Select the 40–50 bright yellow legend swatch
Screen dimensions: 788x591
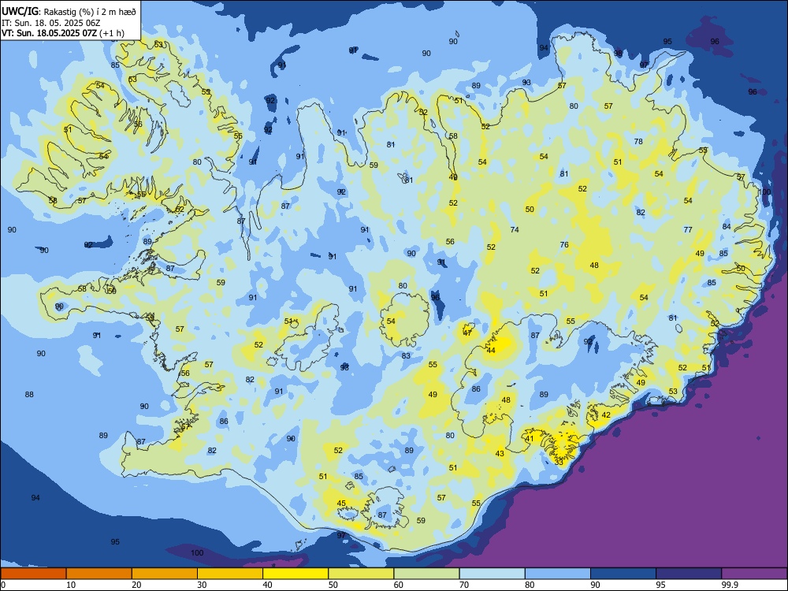pos(295,574)
